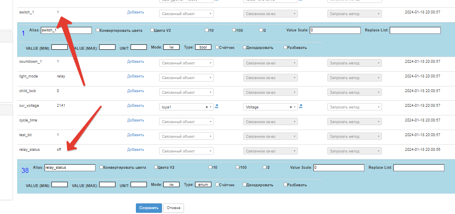The height and width of the screenshot is (214, 455).
Task: Click the switch_1 value link "1"
Action: pos(58,12)
